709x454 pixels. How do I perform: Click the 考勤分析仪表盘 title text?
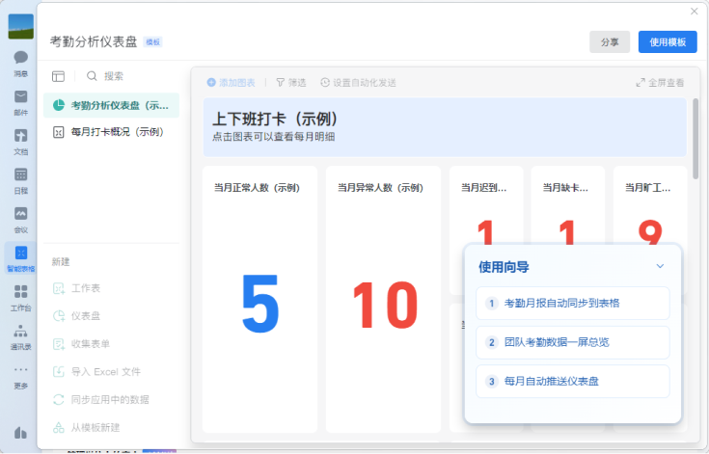[94, 41]
